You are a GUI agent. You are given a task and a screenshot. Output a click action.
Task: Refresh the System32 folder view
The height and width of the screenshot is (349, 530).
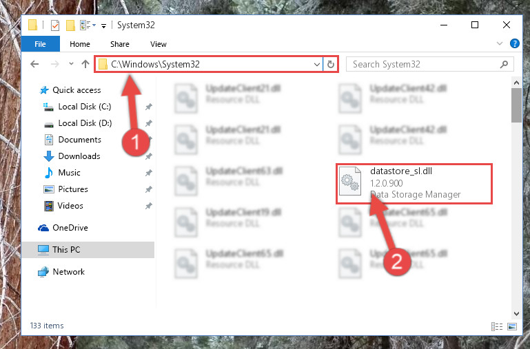pos(331,64)
